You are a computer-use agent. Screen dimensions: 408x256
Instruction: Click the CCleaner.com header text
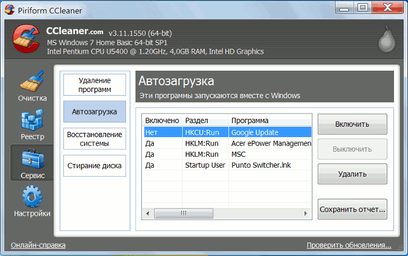75,31
